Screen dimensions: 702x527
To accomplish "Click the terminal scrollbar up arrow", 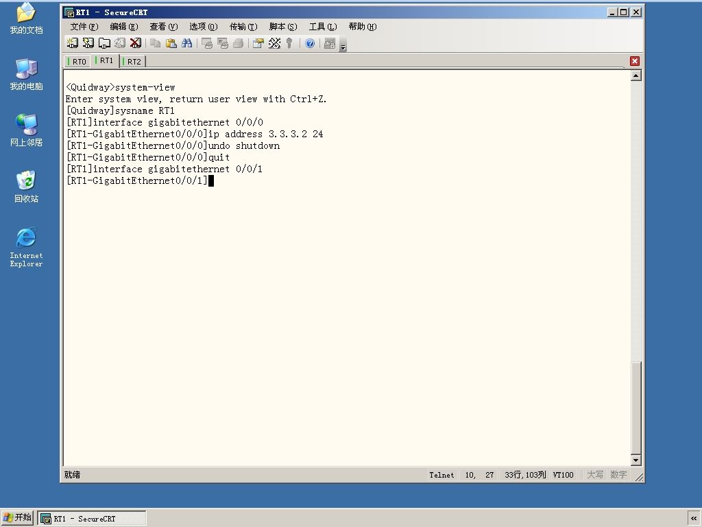I will click(x=636, y=75).
